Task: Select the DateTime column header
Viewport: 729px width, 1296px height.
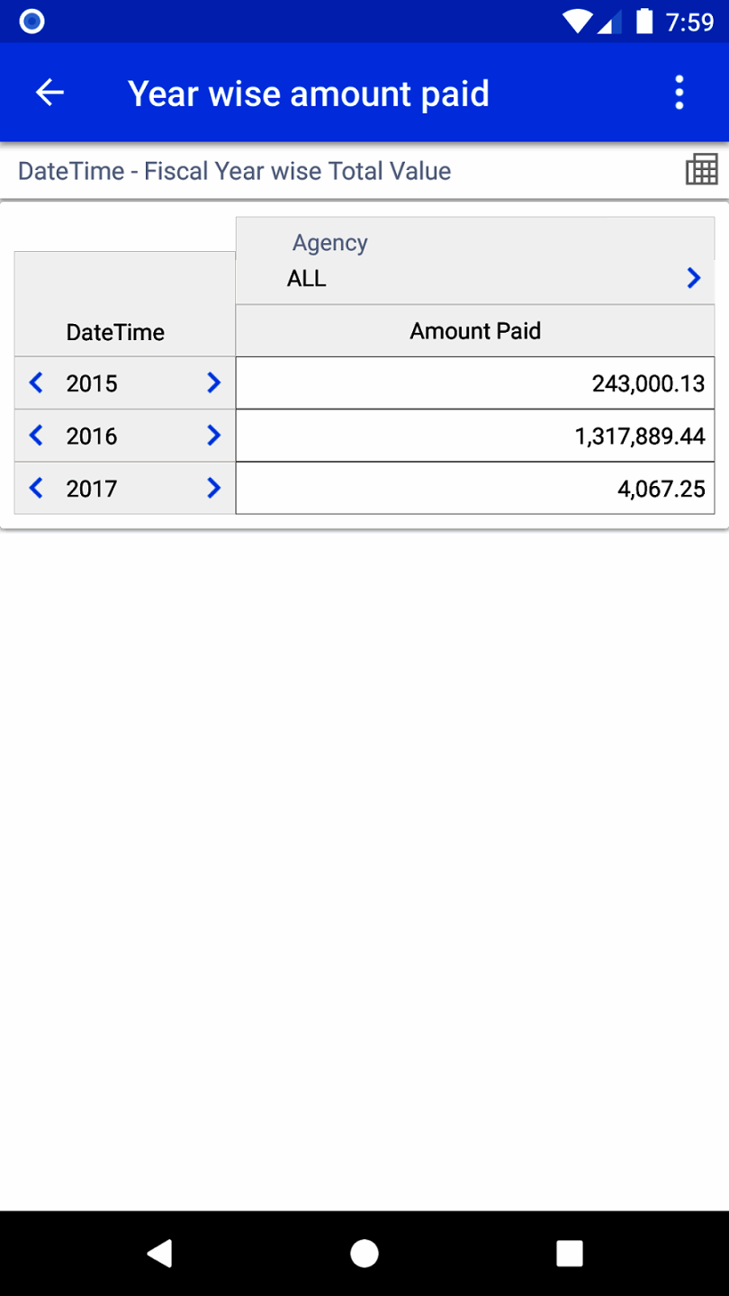Action: pyautogui.click(x=115, y=331)
